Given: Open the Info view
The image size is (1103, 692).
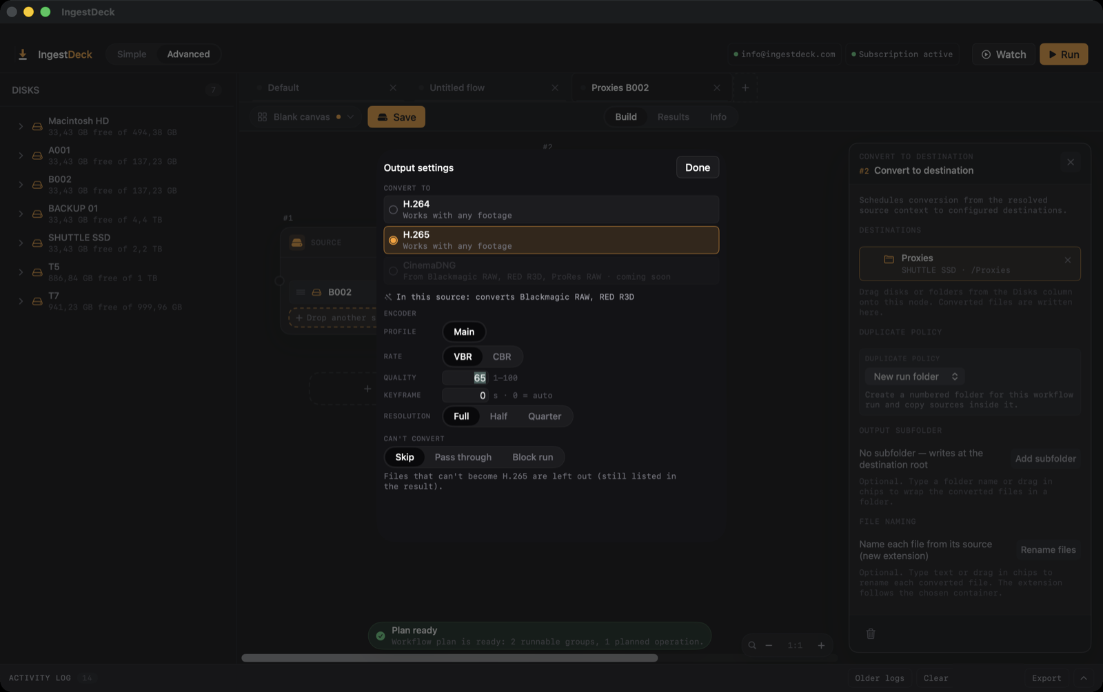Looking at the screenshot, I should pos(718,117).
